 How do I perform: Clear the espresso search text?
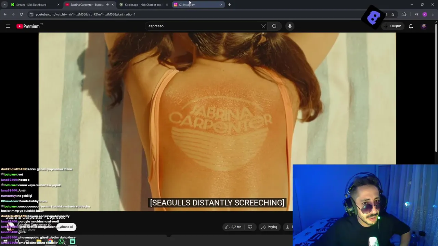click(263, 26)
